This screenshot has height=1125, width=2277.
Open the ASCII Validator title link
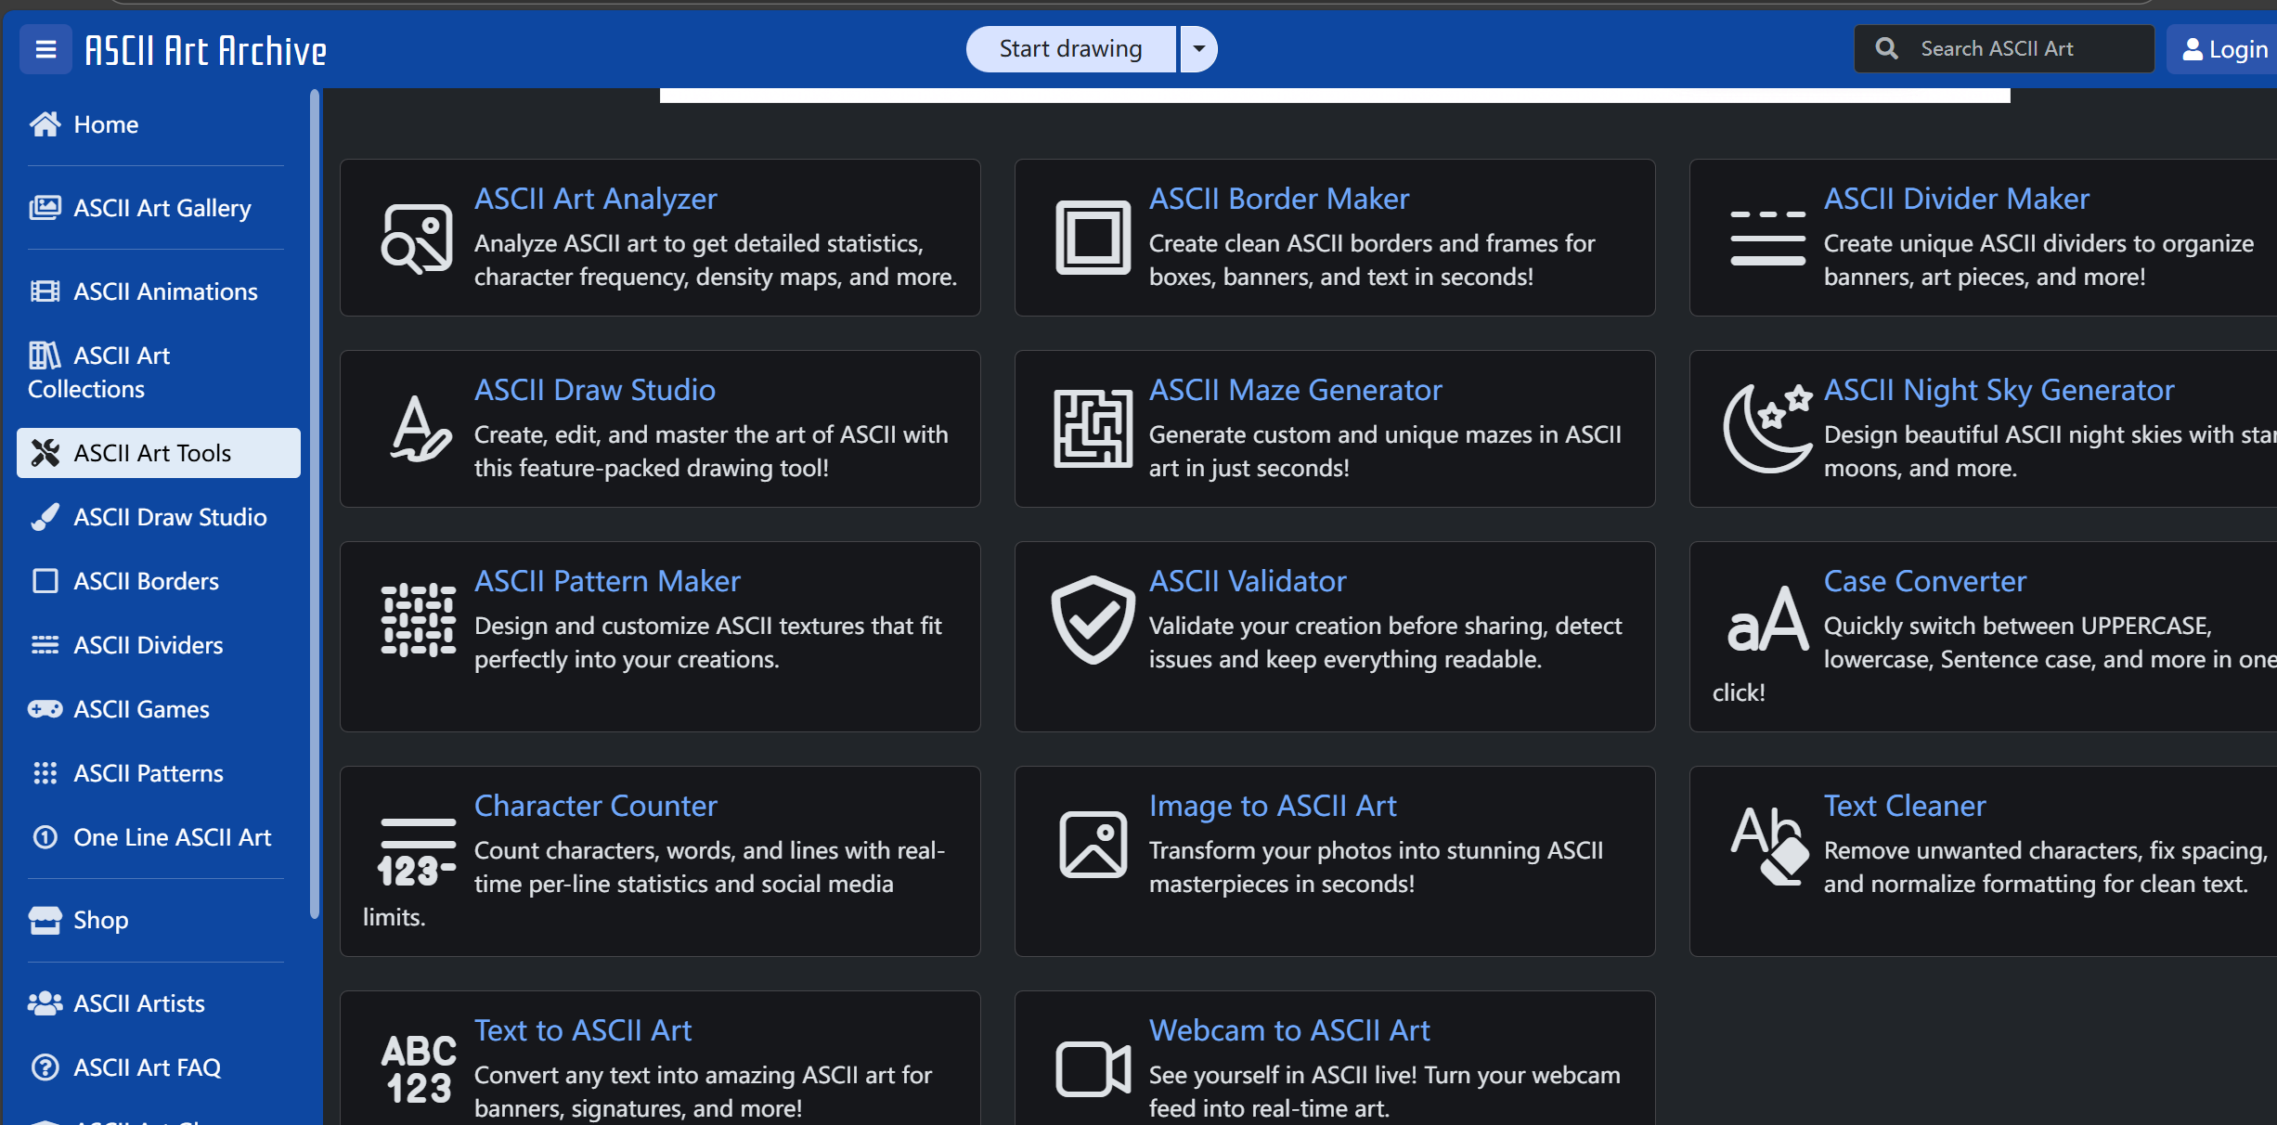tap(1248, 581)
